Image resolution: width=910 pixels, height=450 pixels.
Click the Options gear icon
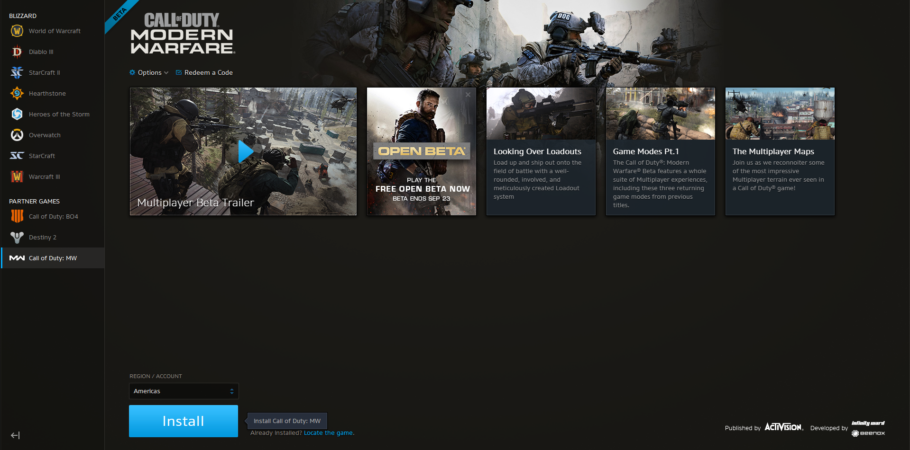pyautogui.click(x=132, y=72)
